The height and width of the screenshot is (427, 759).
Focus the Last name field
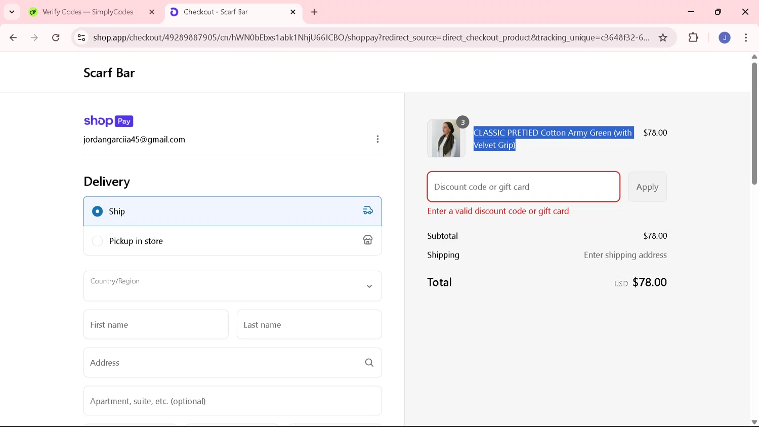click(309, 325)
